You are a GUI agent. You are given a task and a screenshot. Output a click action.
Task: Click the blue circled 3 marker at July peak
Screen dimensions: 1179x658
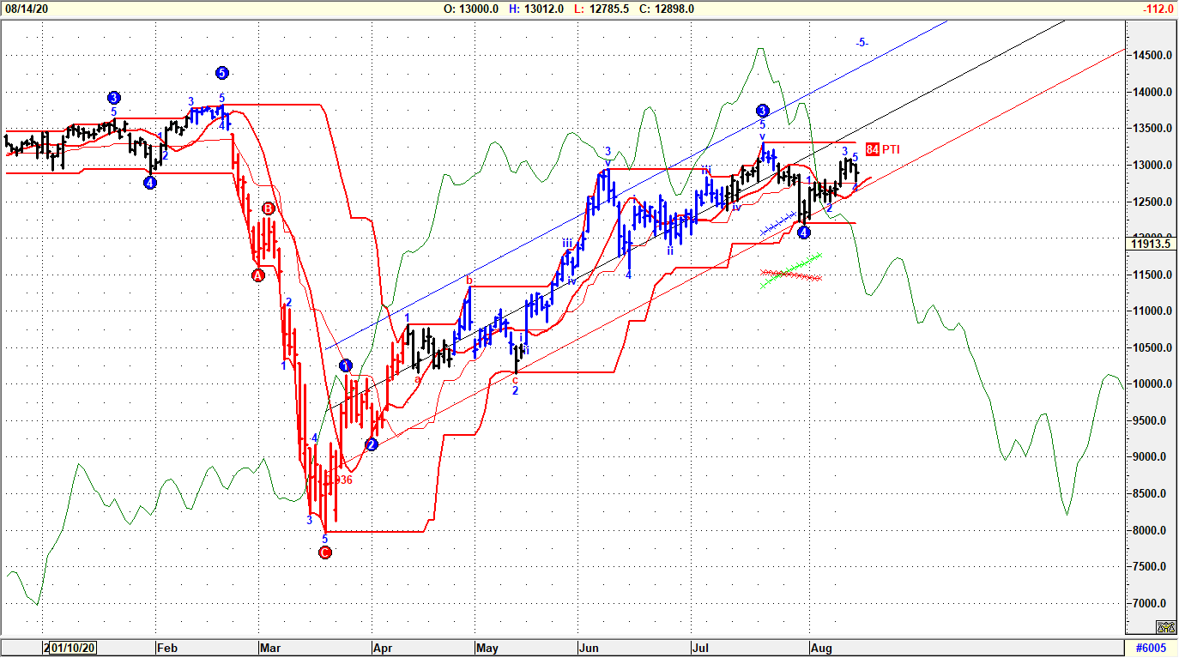(763, 111)
